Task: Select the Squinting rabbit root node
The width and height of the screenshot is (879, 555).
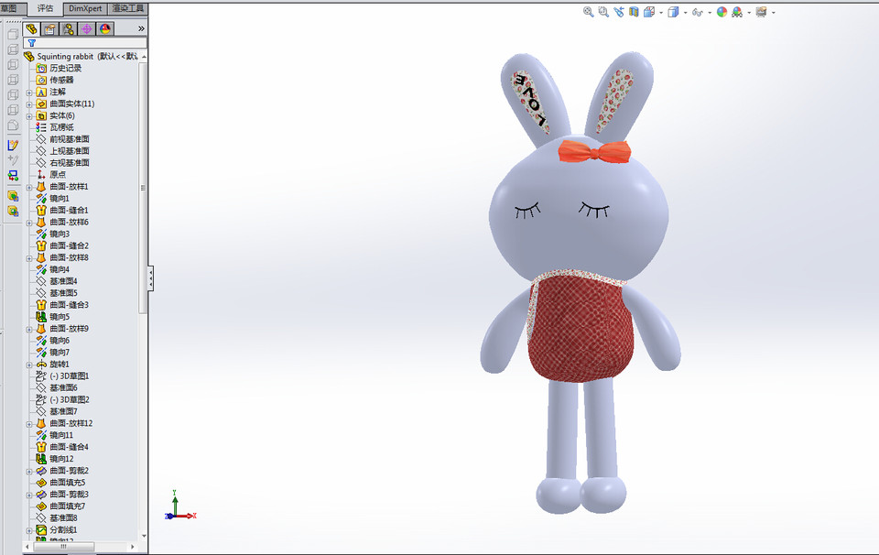Action: [64, 56]
